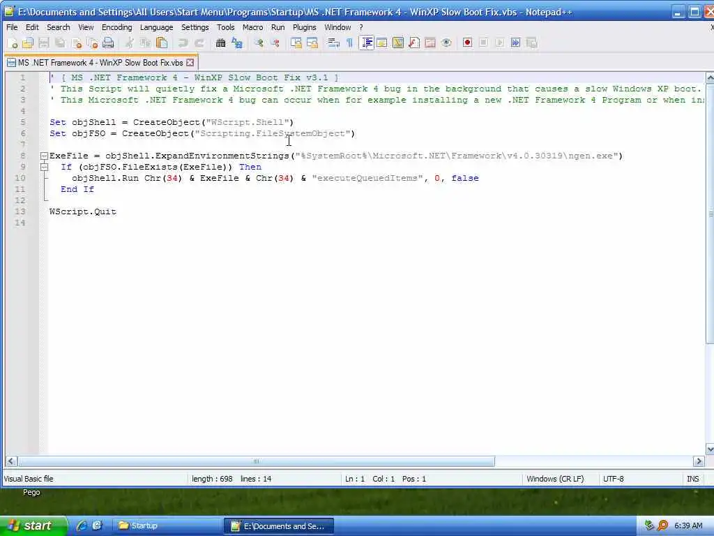
Task: Open the Replace dialog icon
Action: point(237,43)
